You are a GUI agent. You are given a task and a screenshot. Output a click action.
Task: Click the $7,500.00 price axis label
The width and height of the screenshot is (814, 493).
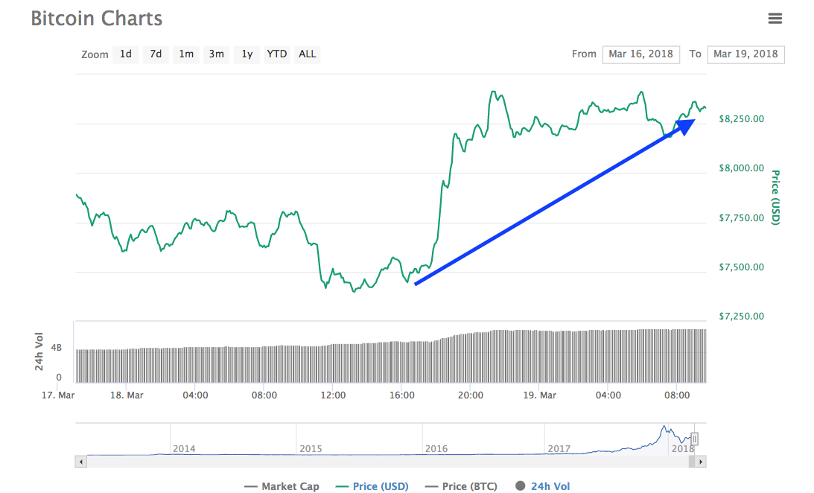tap(741, 267)
